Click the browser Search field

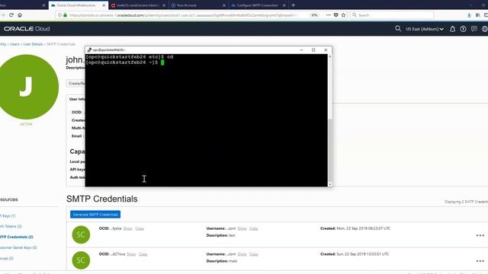pyautogui.click(x=392, y=15)
